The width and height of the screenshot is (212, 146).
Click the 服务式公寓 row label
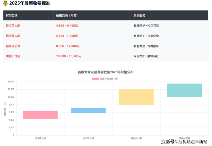coord(13,46)
